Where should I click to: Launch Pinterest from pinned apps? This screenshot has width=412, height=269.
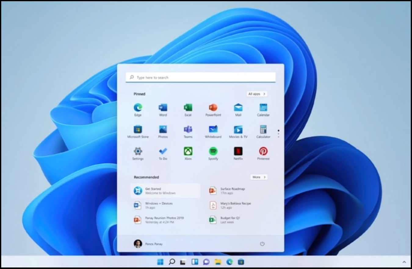263,154
